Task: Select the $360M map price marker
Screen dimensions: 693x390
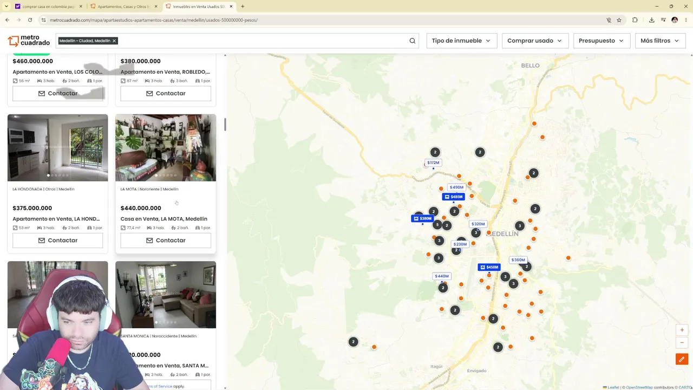Action: click(x=518, y=260)
